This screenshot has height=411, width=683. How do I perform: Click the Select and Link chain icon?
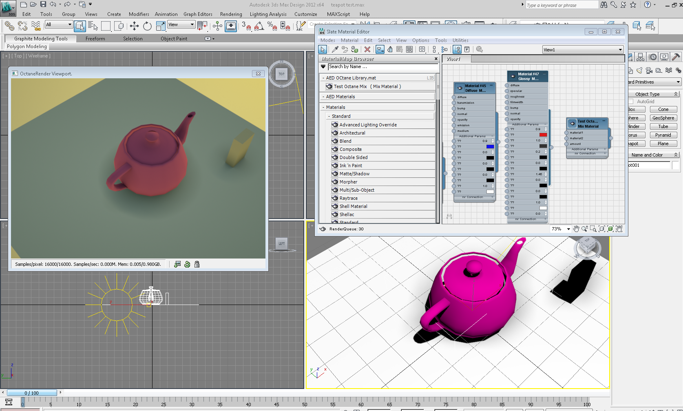coord(9,26)
